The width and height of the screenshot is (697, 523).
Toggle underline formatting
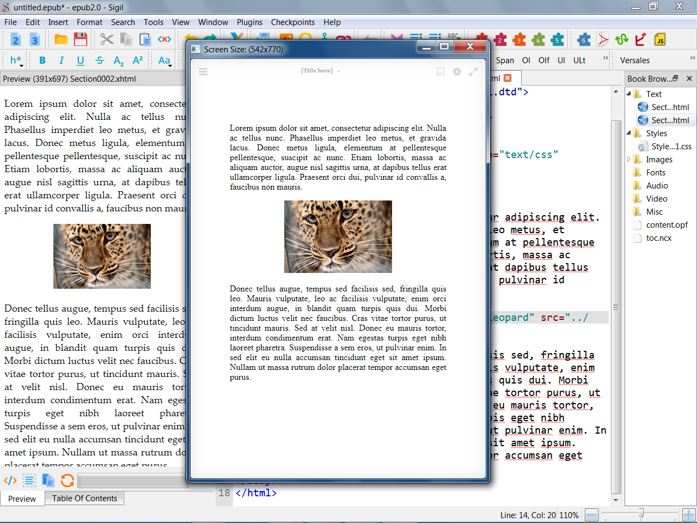click(x=81, y=60)
